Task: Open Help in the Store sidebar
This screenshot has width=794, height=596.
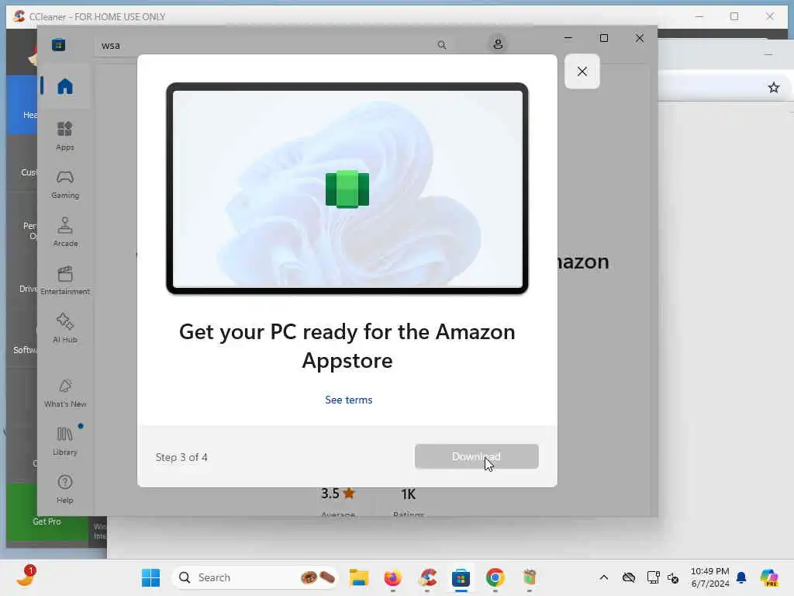Action: pyautogui.click(x=65, y=489)
